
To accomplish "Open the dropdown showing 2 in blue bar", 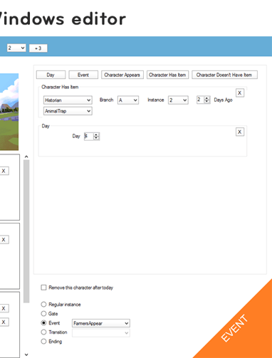I will coord(16,48).
